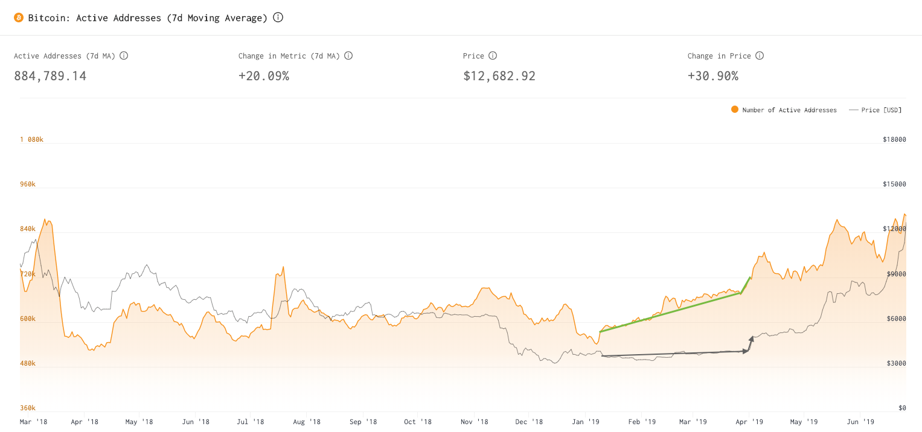
Task: Click the orange Bitcoin logo icon
Action: tap(19, 17)
